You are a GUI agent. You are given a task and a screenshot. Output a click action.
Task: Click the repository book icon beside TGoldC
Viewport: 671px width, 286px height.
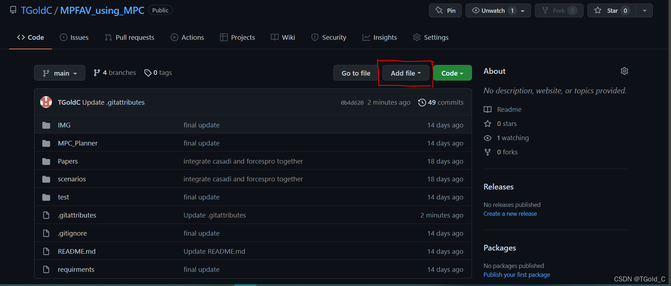pyautogui.click(x=13, y=10)
